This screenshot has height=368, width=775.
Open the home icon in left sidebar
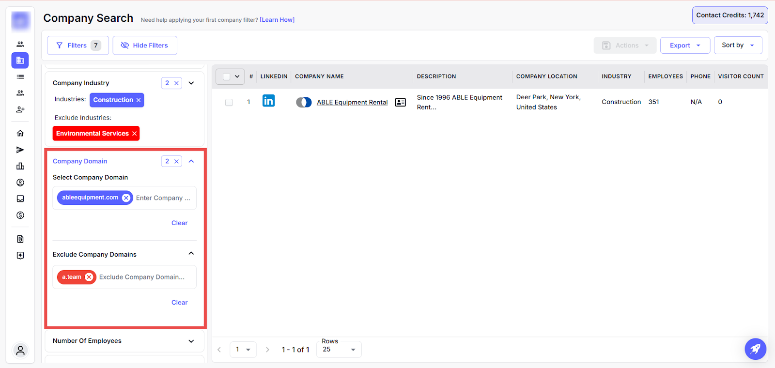(x=20, y=133)
